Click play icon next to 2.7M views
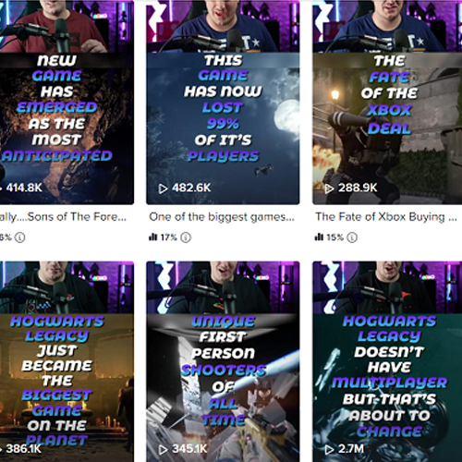462x462 pixels. (x=329, y=449)
